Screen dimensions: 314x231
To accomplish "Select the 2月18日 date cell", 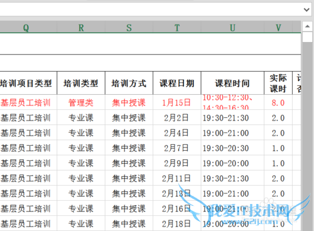I will 177,223.
